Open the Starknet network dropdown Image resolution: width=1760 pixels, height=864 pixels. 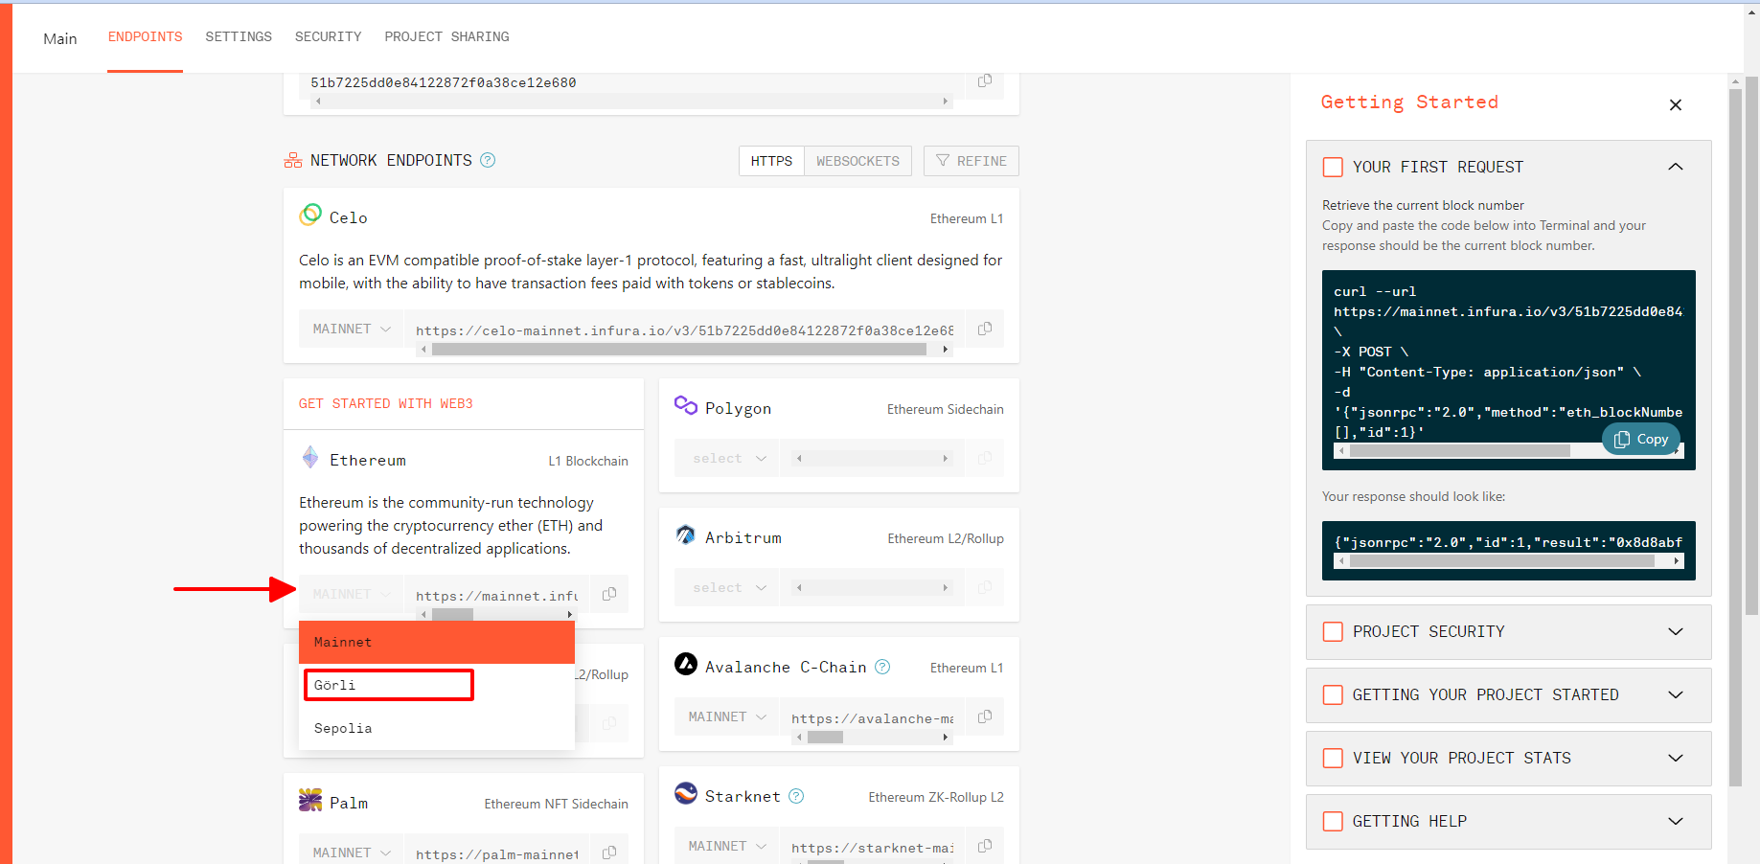[727, 846]
